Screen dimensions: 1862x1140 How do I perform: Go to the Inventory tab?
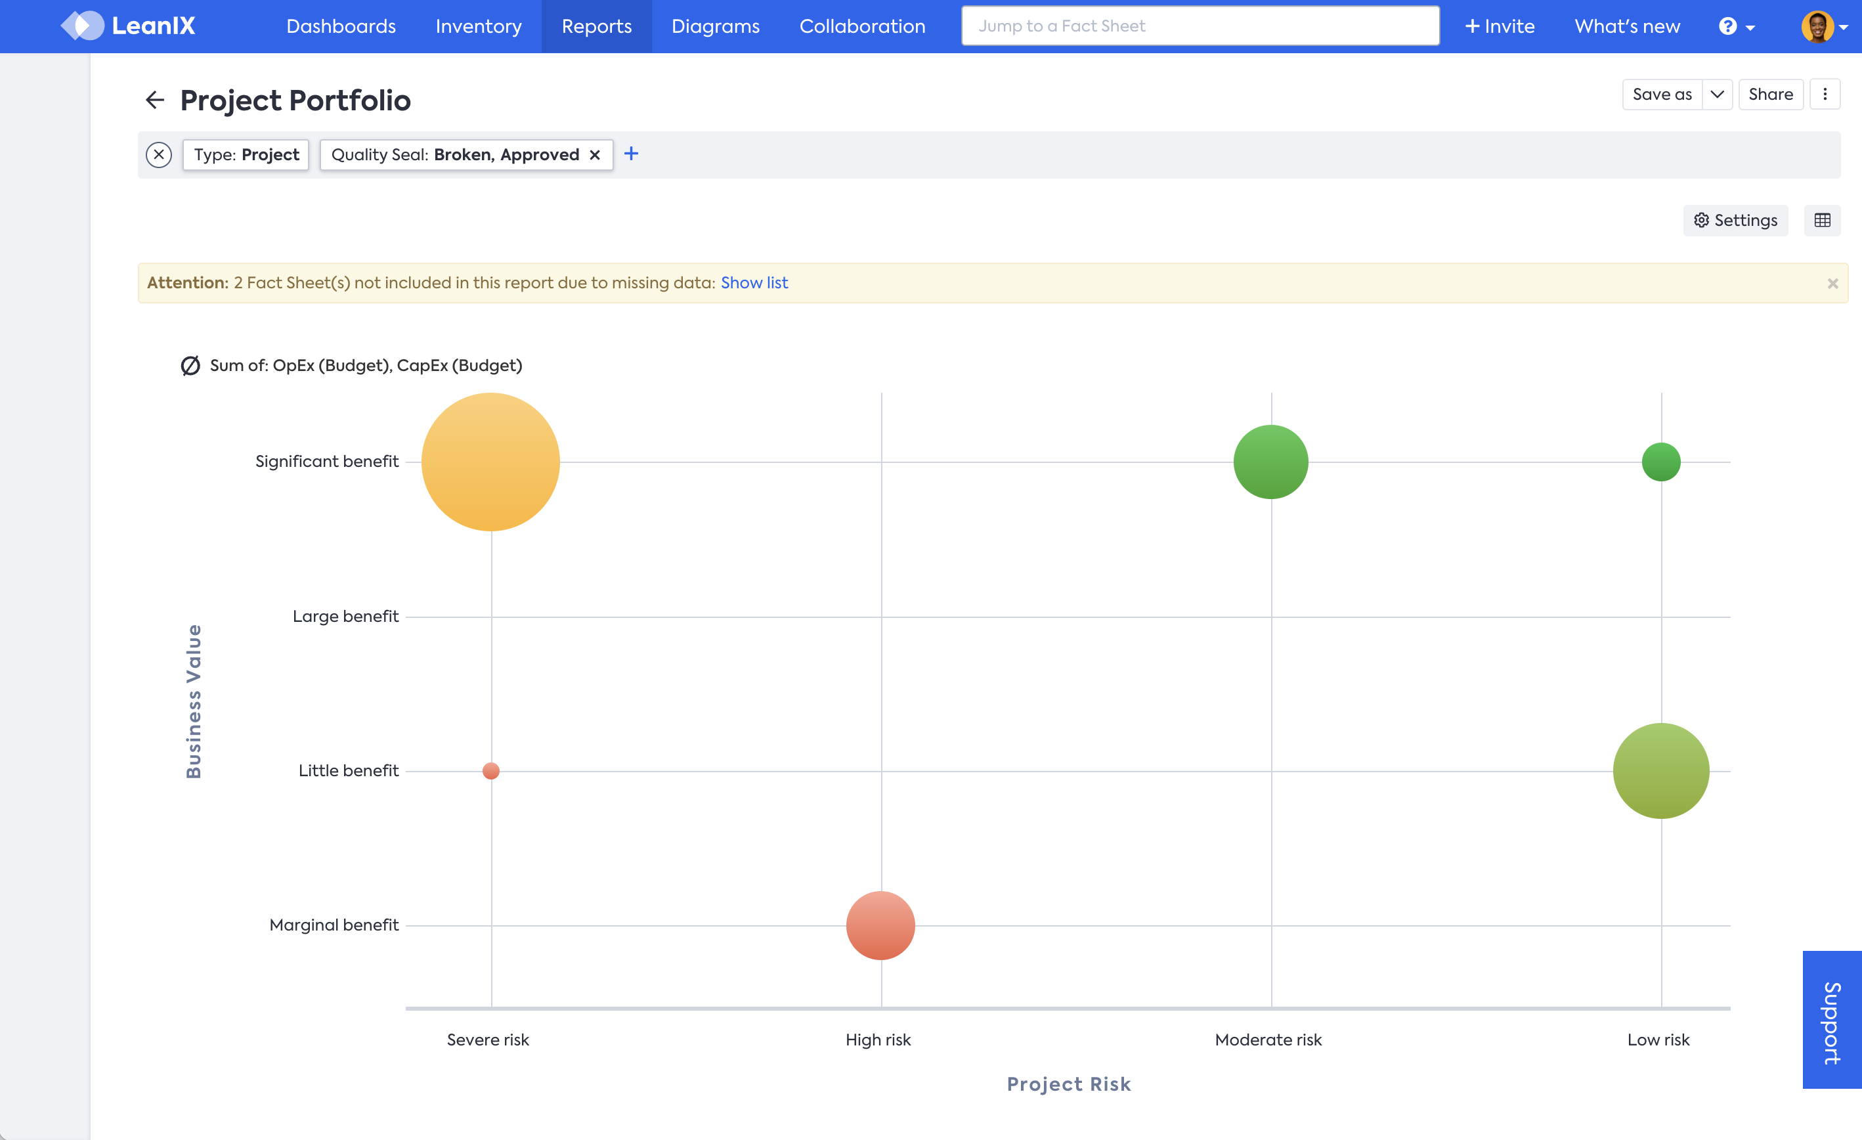coord(479,26)
